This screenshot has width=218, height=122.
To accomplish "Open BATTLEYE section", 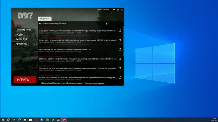I will (21, 39).
